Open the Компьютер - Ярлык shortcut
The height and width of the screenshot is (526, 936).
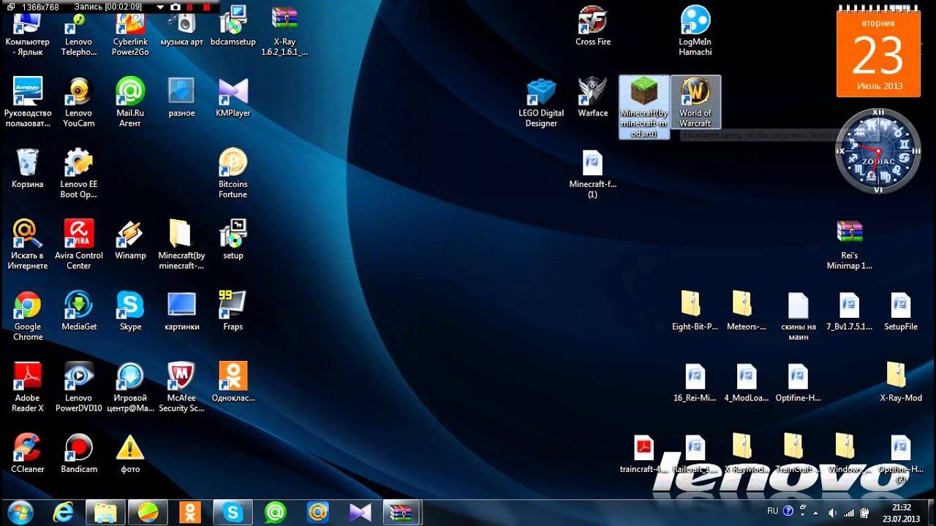click(28, 35)
